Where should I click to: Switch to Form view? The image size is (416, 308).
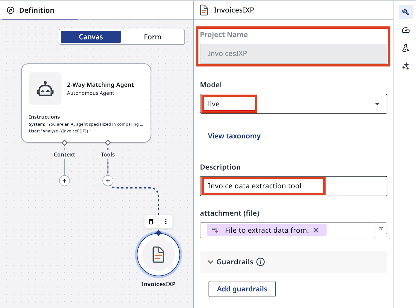tap(153, 37)
